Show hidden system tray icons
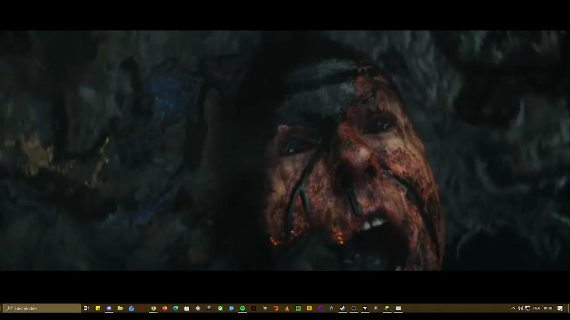 click(513, 308)
